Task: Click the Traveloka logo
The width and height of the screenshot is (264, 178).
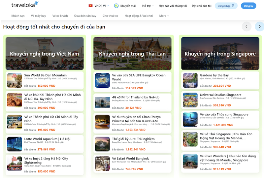Action: click(25, 5)
